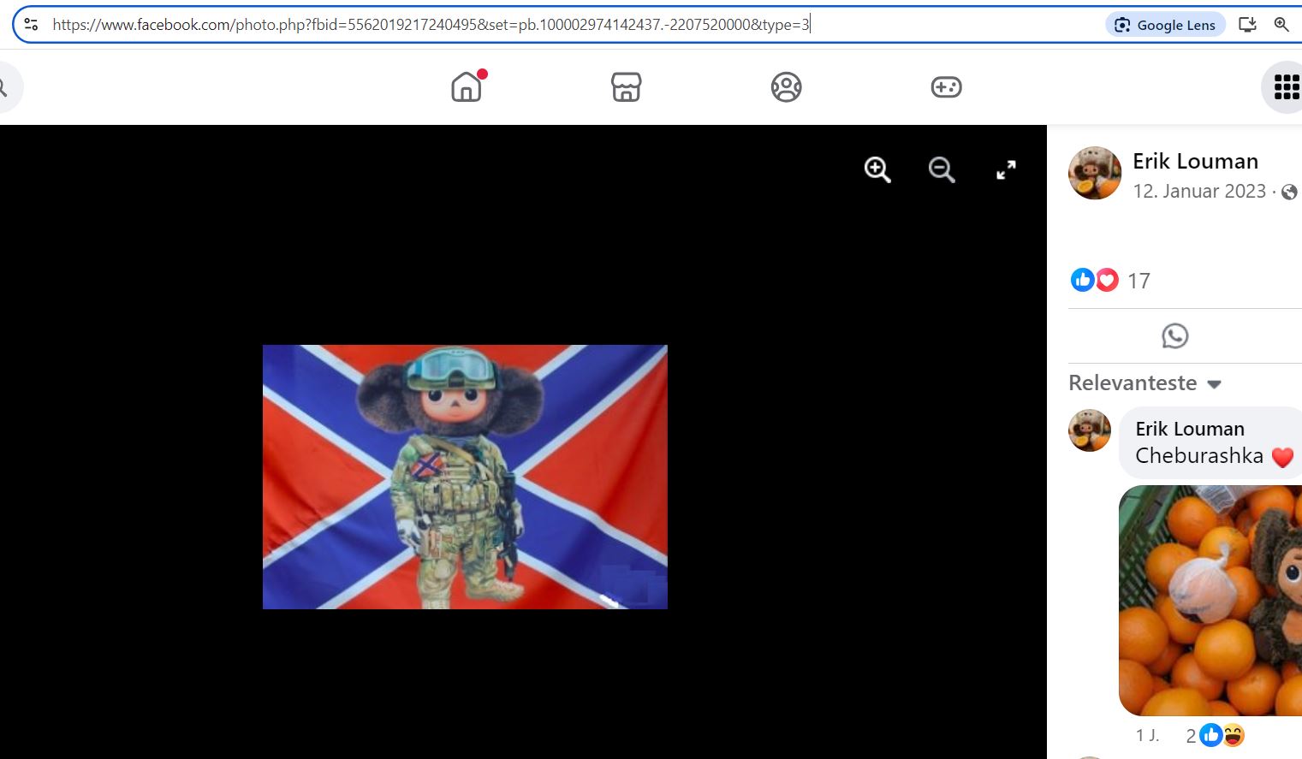The width and height of the screenshot is (1302, 759).
Task: Share the post via WhatsApp icon
Action: tap(1175, 335)
